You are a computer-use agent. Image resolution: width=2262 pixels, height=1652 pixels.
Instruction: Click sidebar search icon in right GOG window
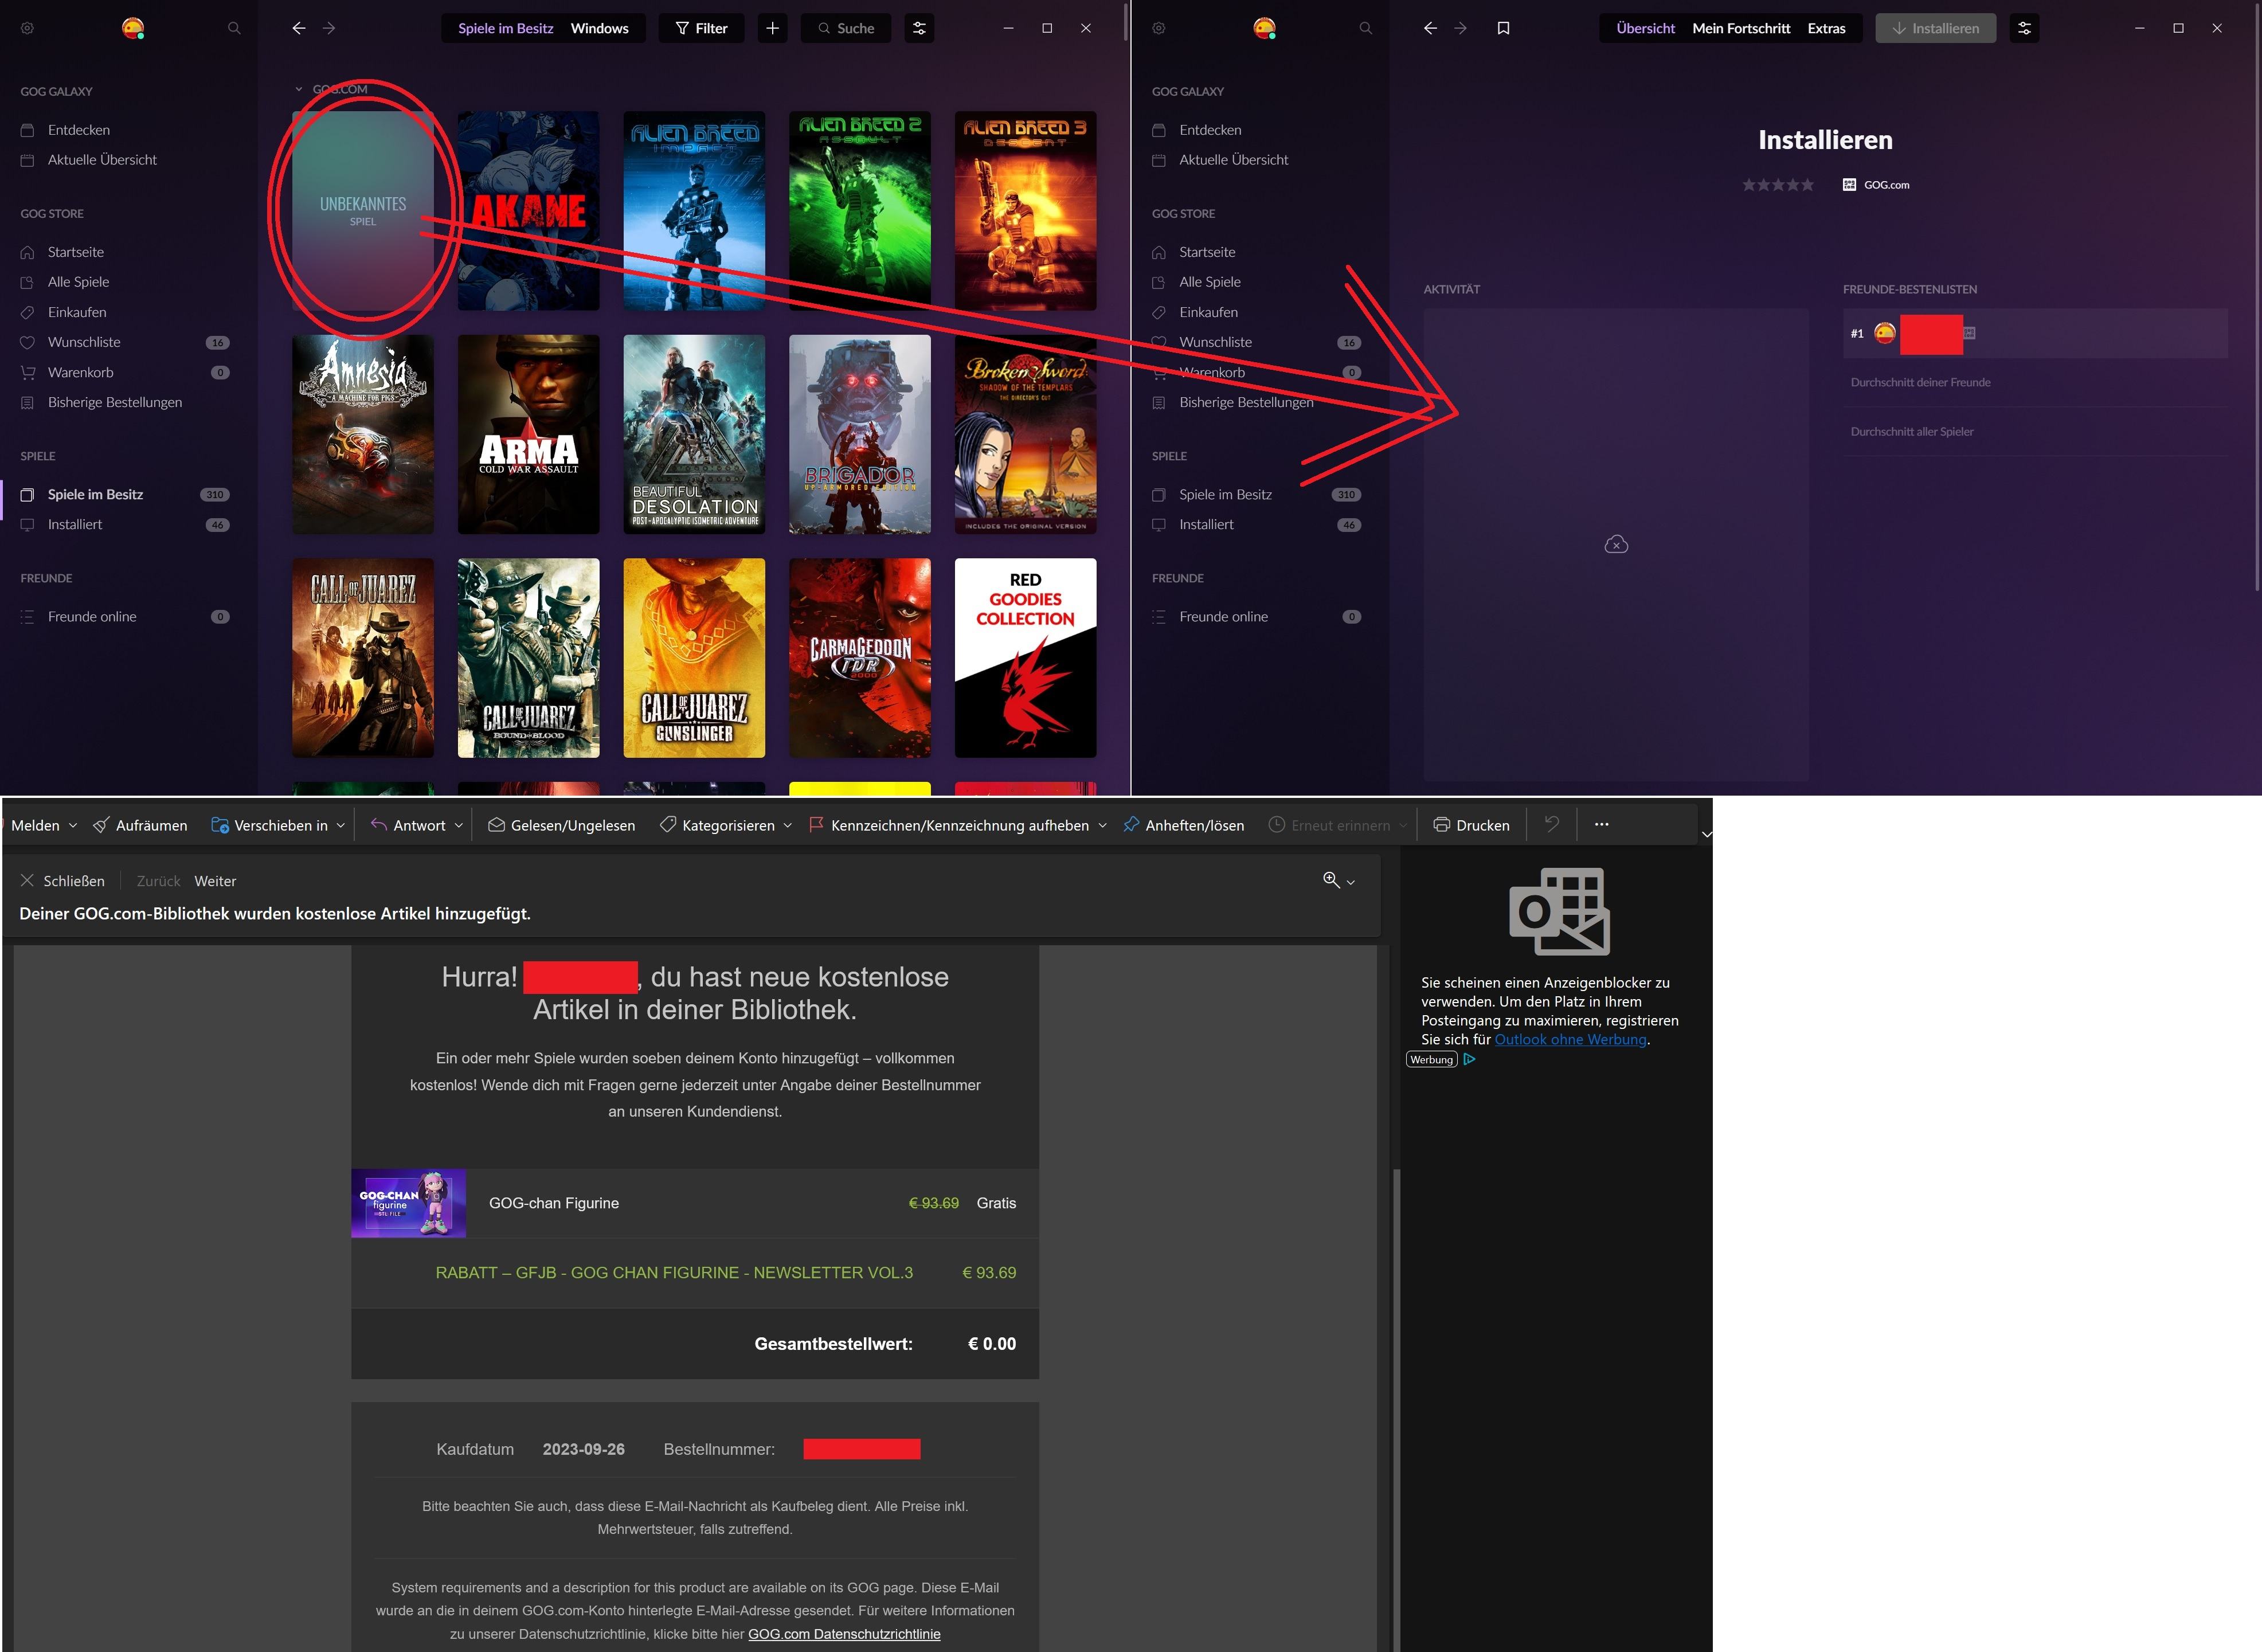1365,28
